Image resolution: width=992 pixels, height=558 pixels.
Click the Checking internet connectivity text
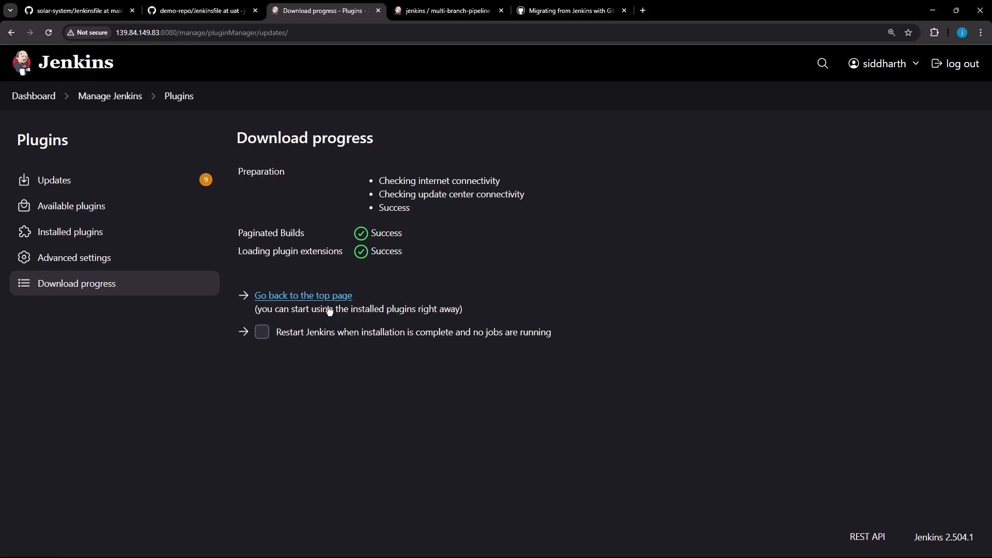439,181
